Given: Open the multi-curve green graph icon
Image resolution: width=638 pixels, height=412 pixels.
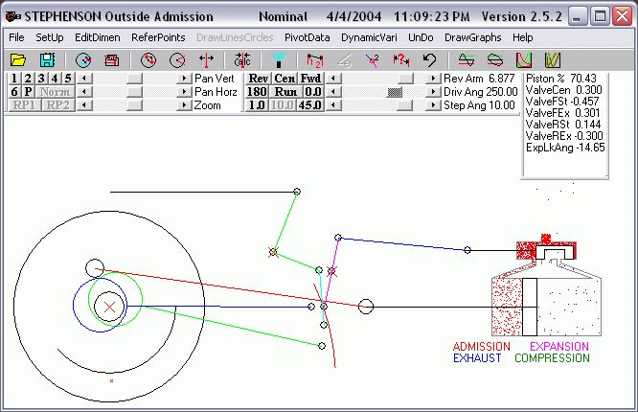Looking at the screenshot, I should tap(553, 60).
